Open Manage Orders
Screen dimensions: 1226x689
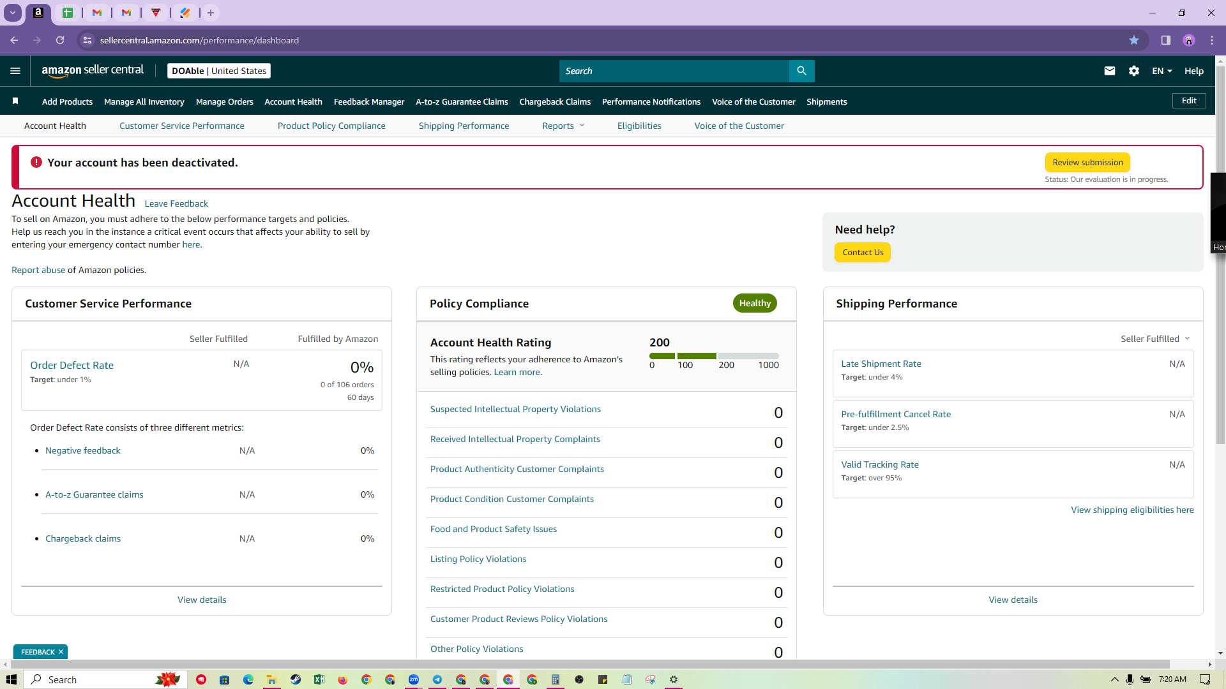coord(225,101)
